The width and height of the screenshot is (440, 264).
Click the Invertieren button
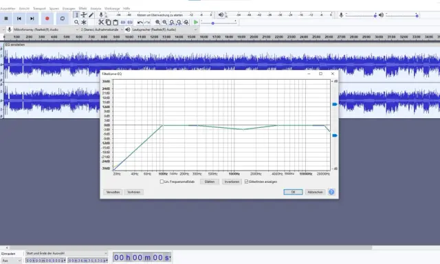(x=232, y=181)
